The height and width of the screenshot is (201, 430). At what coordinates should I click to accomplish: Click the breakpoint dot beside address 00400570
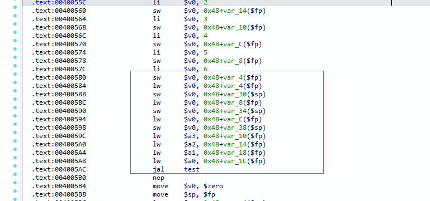pos(15,45)
